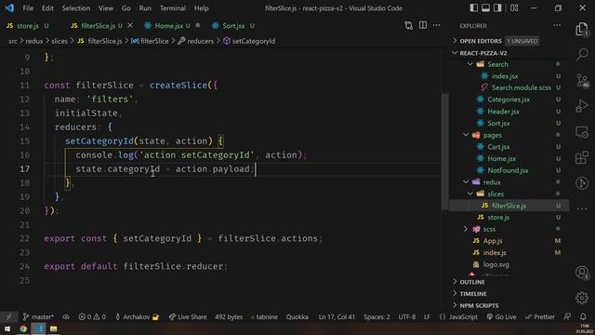Screen dimensions: 595x335
Task: Split the editor to the right
Action: click(423, 25)
